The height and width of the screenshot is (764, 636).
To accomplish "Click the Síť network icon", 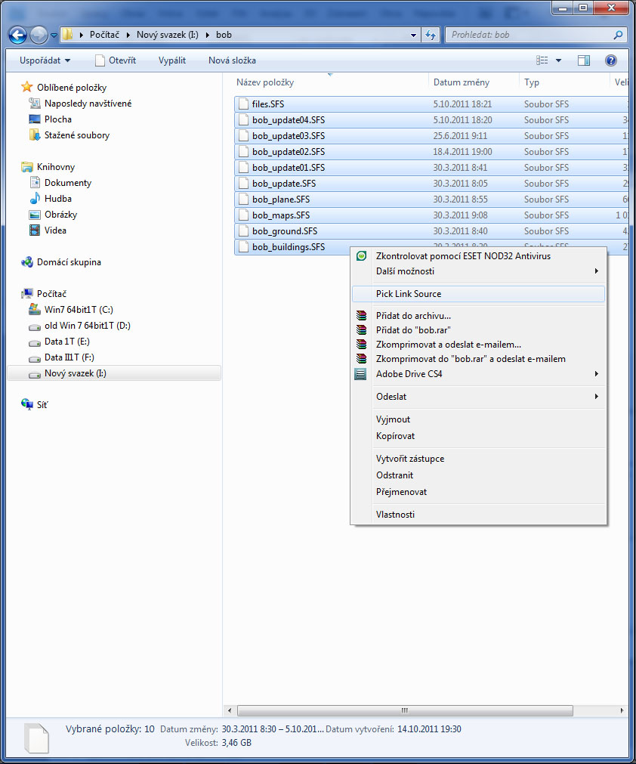I will point(26,404).
